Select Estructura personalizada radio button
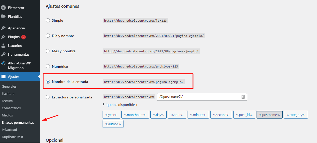Viewport: 317px width, 143px height. [x=48, y=97]
